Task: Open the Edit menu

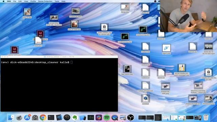Action: pyautogui.click(x=20, y=1)
